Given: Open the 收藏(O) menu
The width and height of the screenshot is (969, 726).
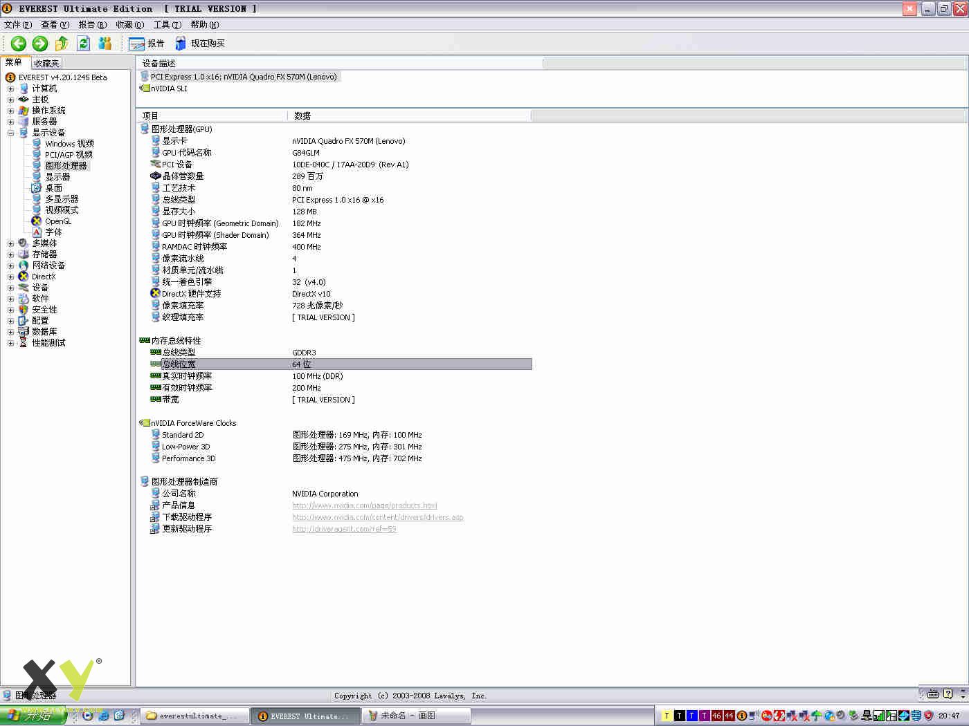Looking at the screenshot, I should tap(130, 25).
